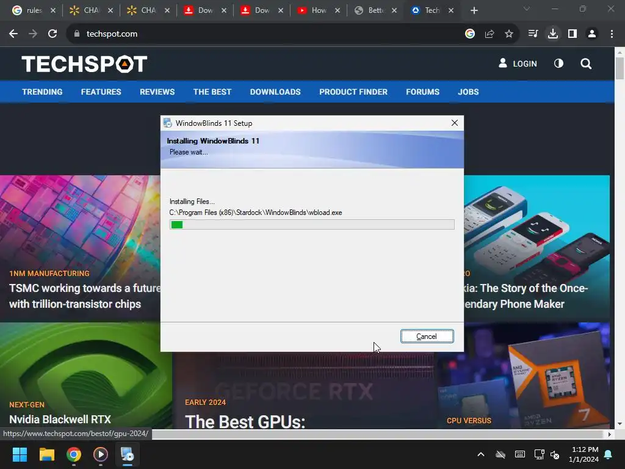This screenshot has height=469, width=625.
Task: Open File Explorer from the taskbar
Action: (x=46, y=454)
